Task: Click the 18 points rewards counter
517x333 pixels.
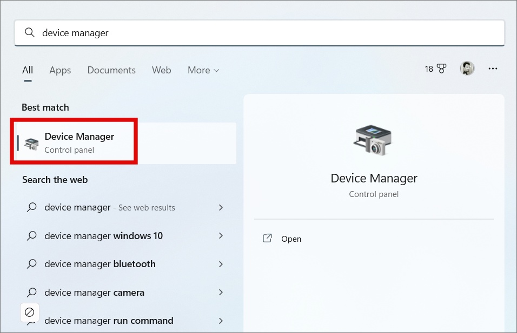Action: click(429, 69)
